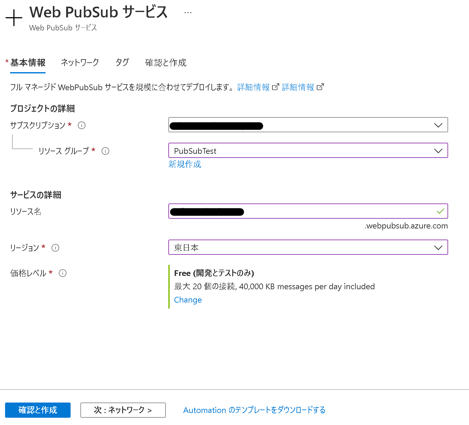The image size is (469, 425).
Task: Click the plus icon beside Web PubSub title
Action: coord(14,18)
